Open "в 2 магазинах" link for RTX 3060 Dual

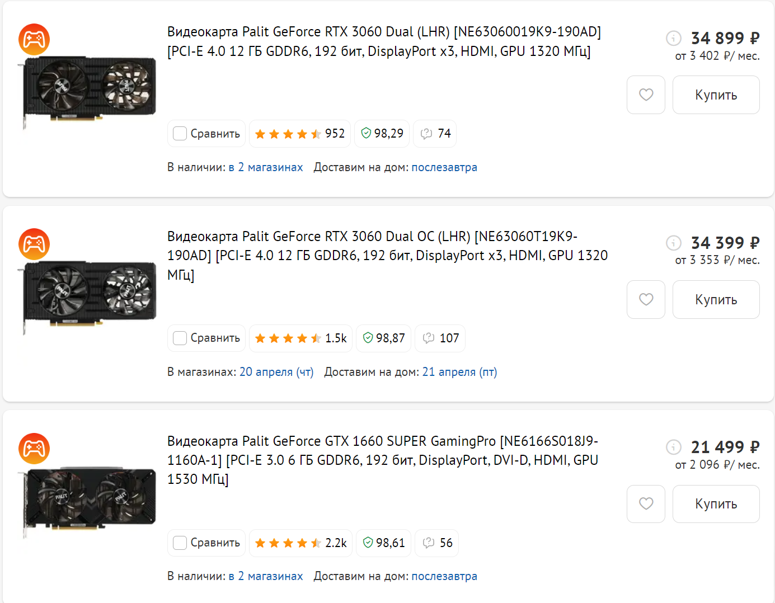(266, 167)
